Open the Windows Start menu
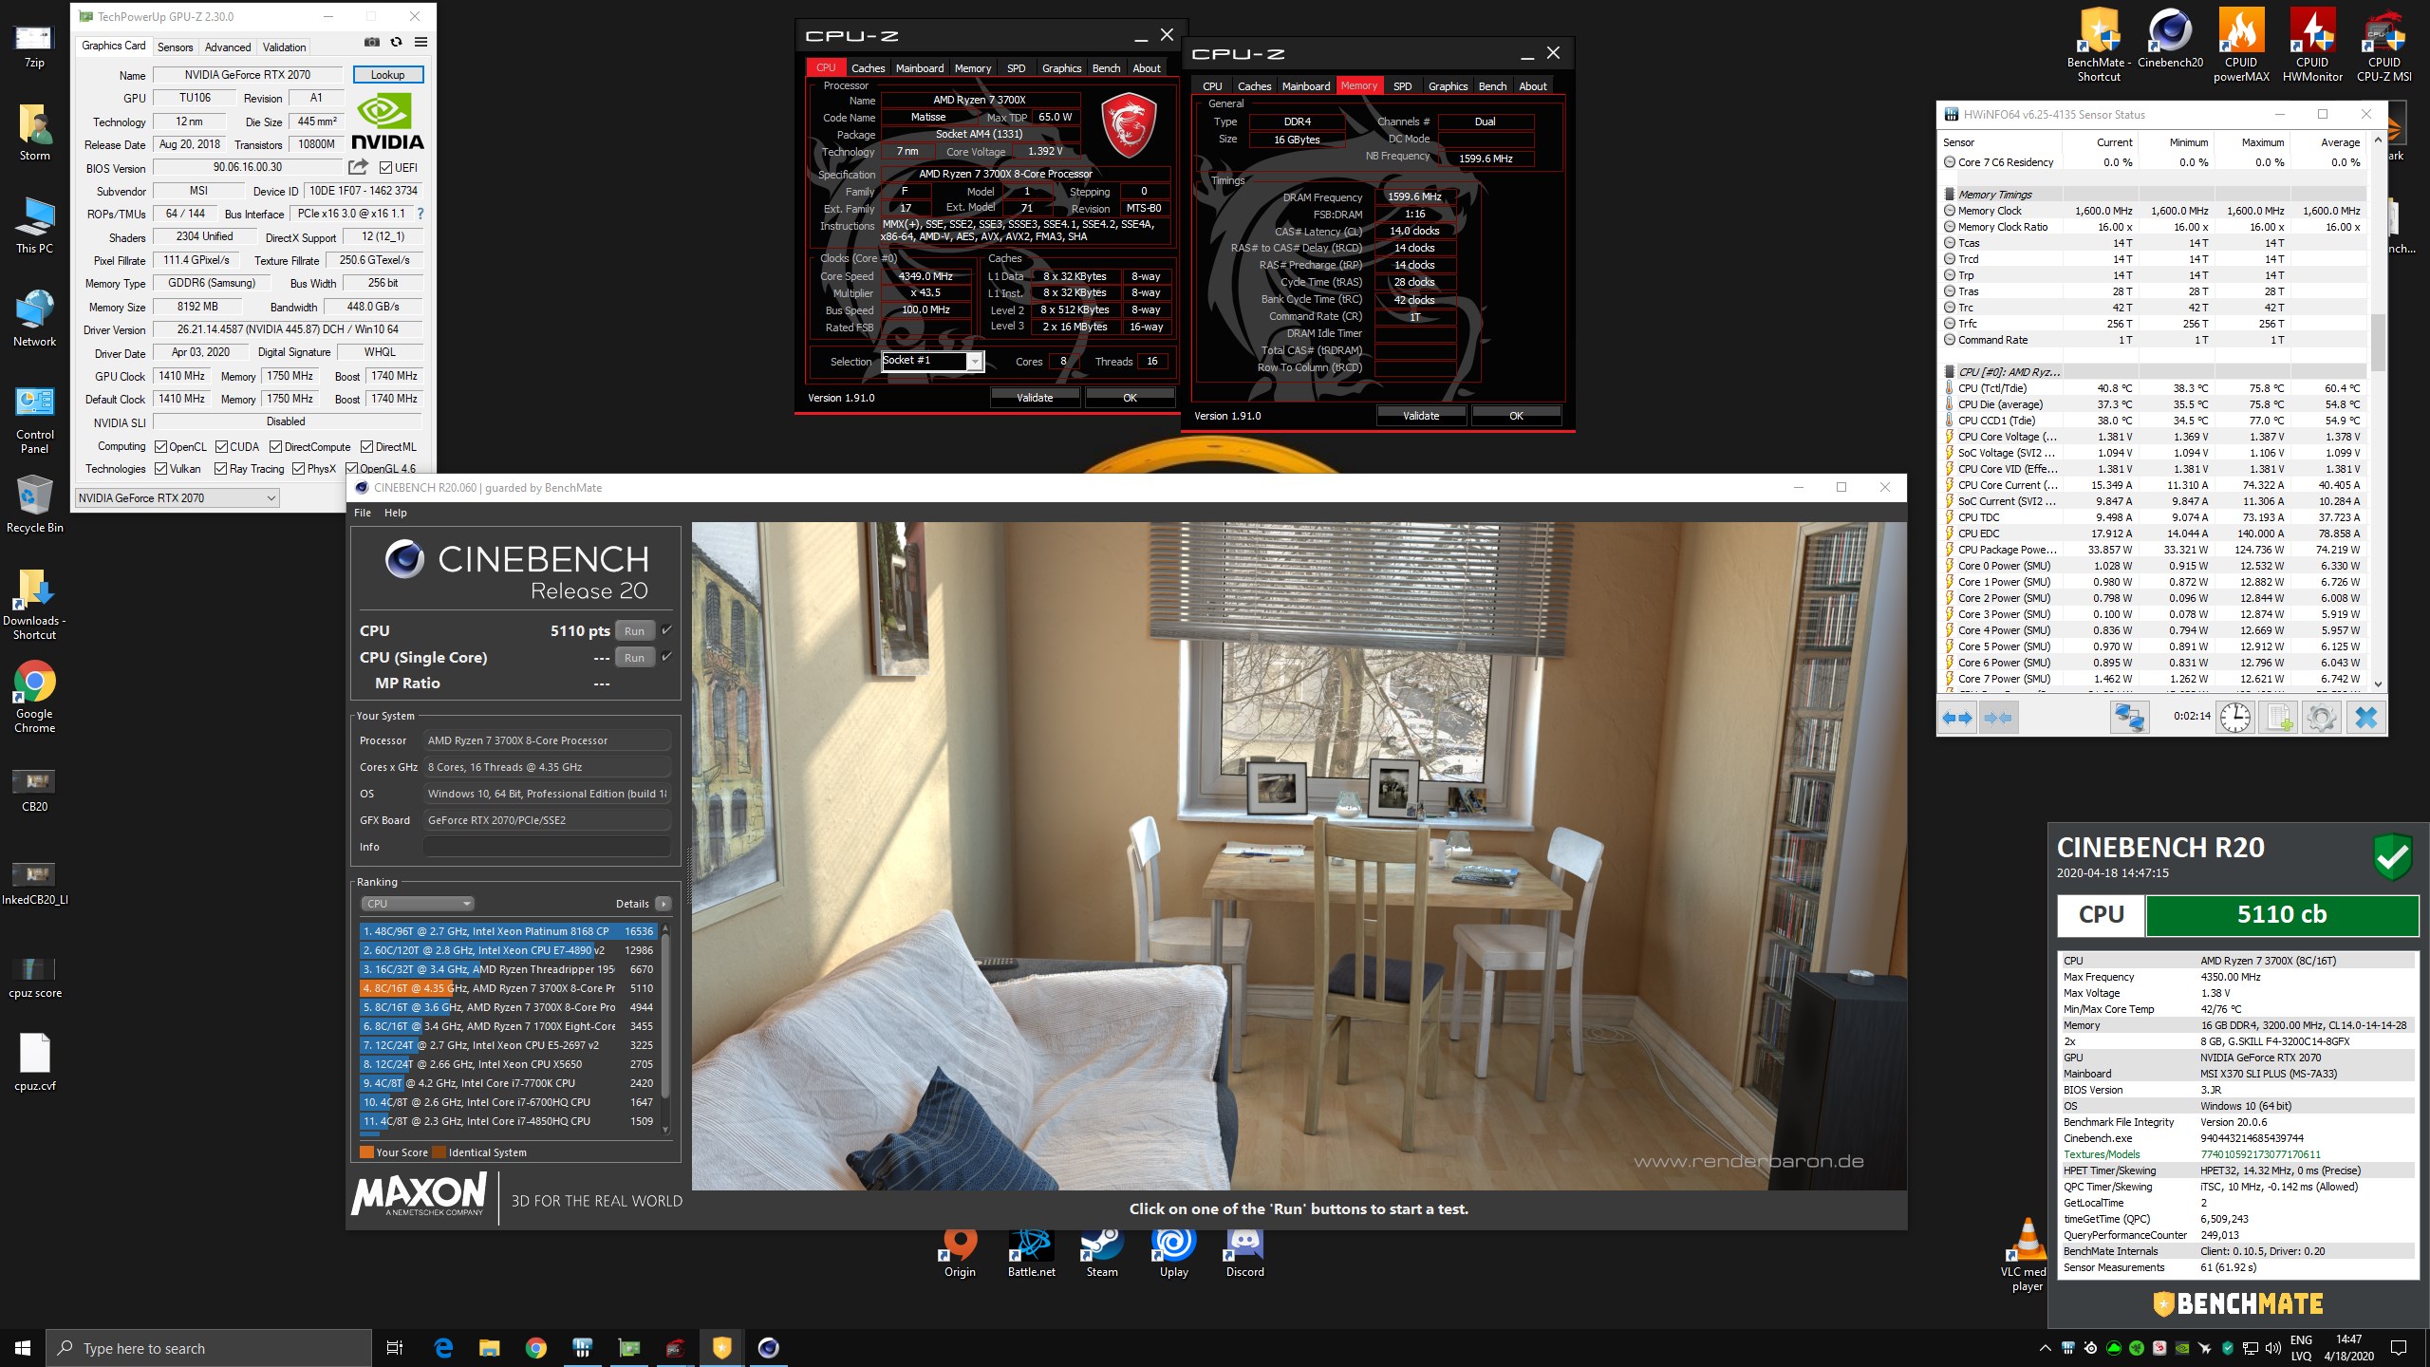The image size is (2430, 1367). [x=23, y=1348]
